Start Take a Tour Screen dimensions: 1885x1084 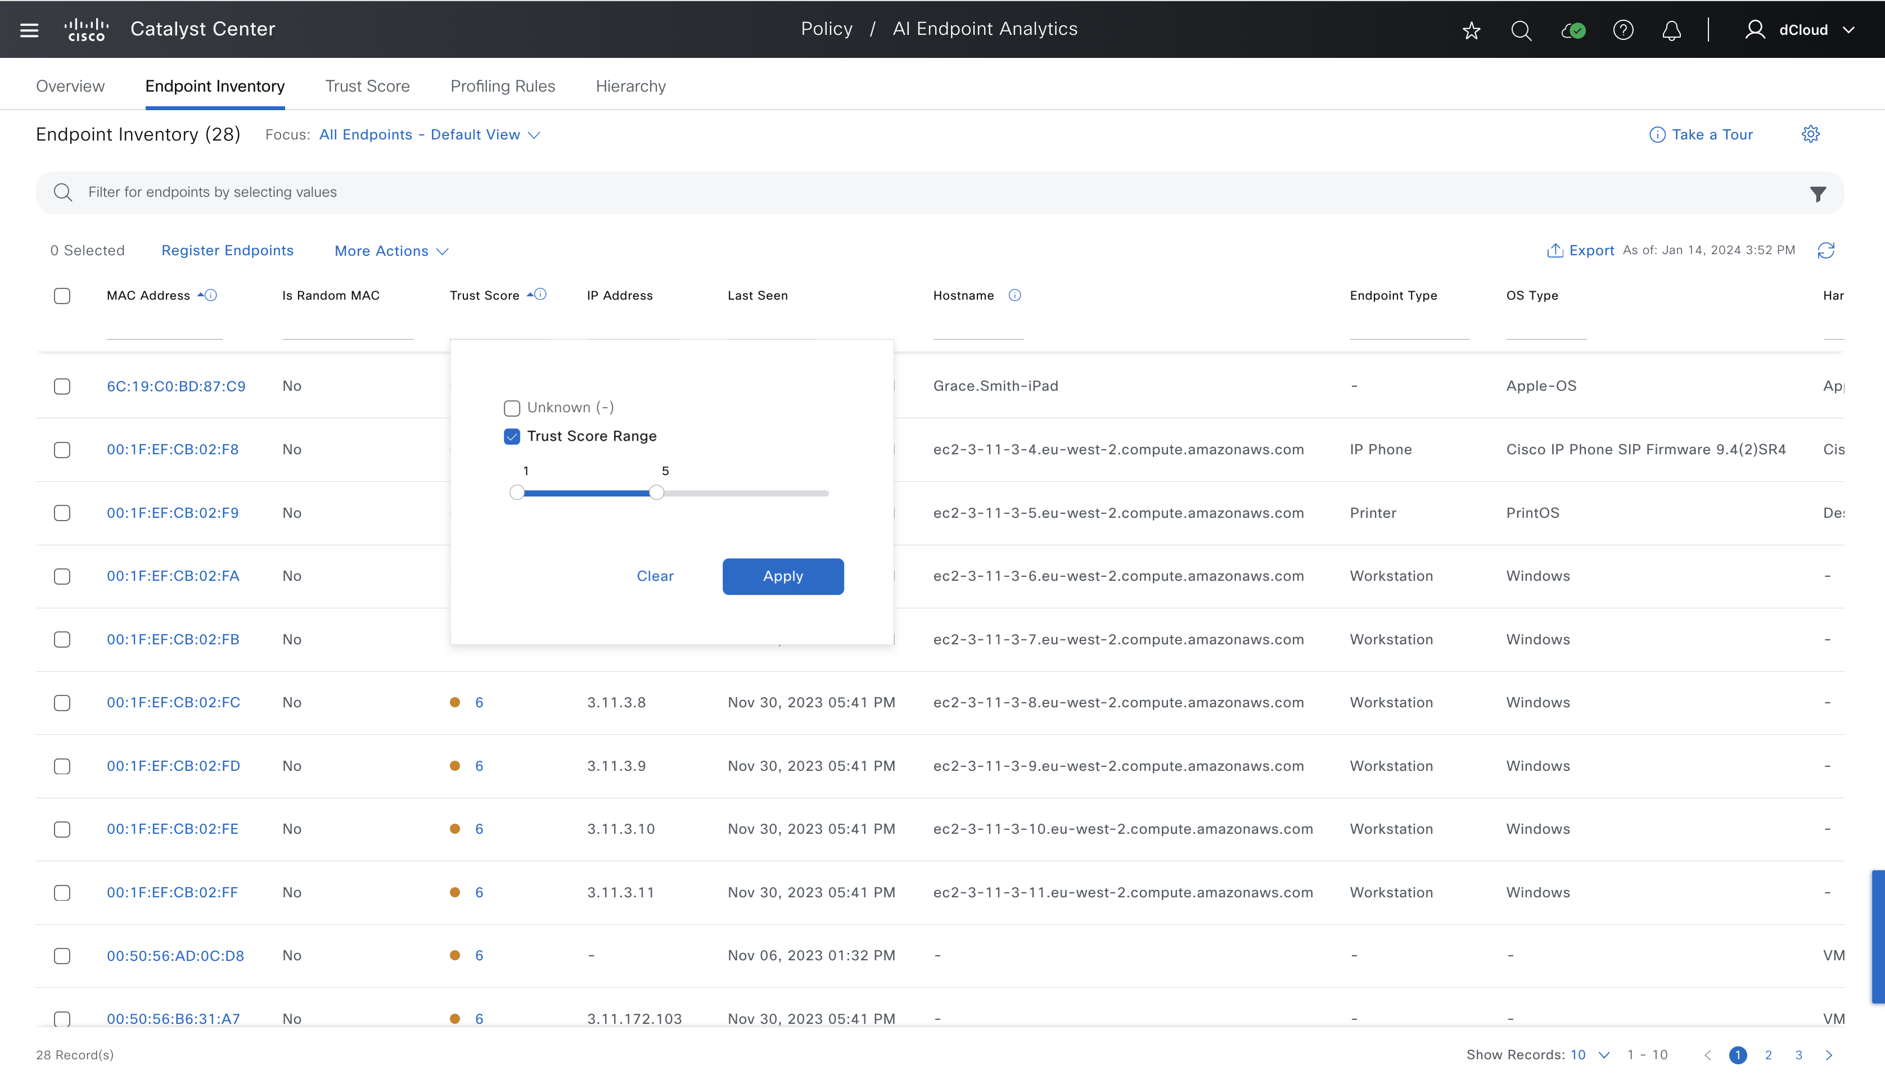coord(1712,135)
